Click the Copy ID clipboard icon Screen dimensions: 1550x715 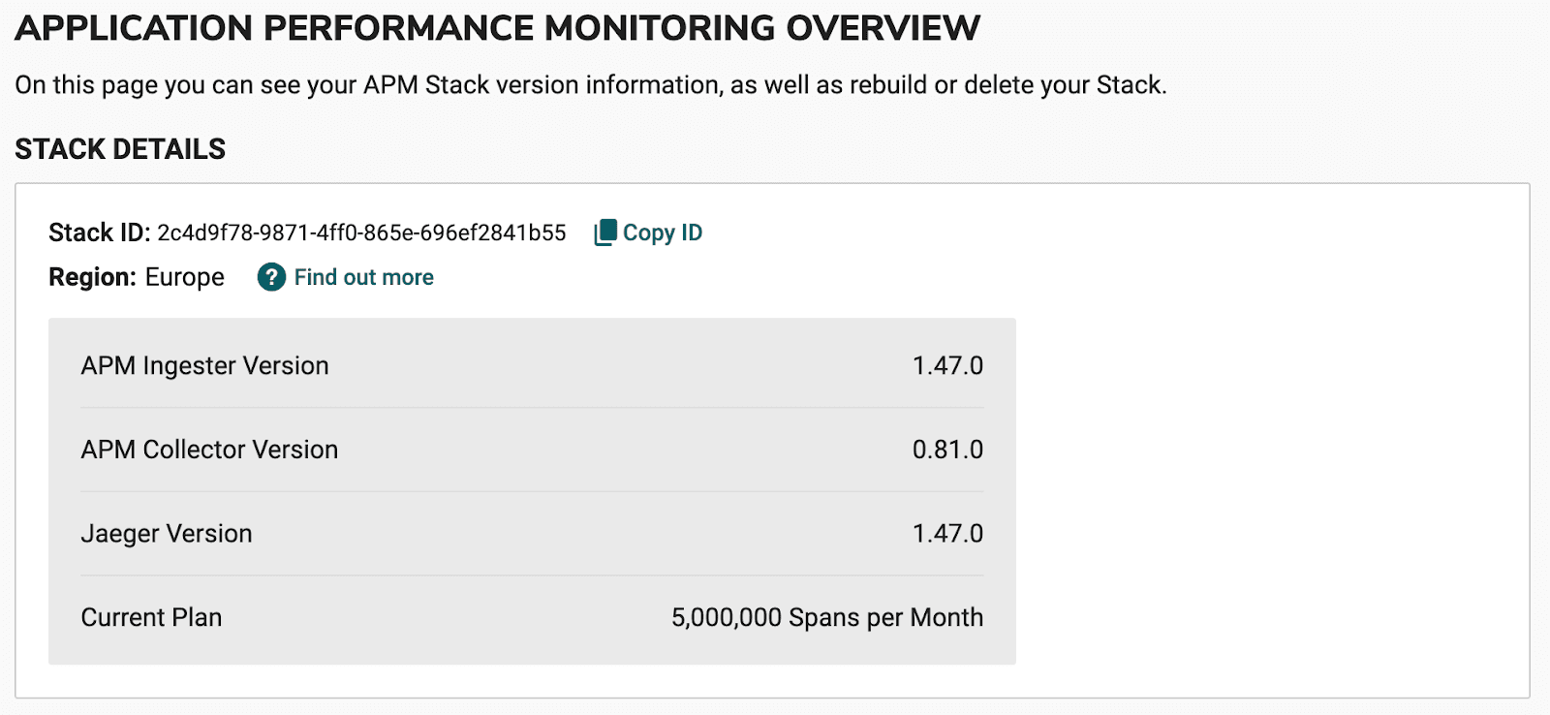pos(604,232)
